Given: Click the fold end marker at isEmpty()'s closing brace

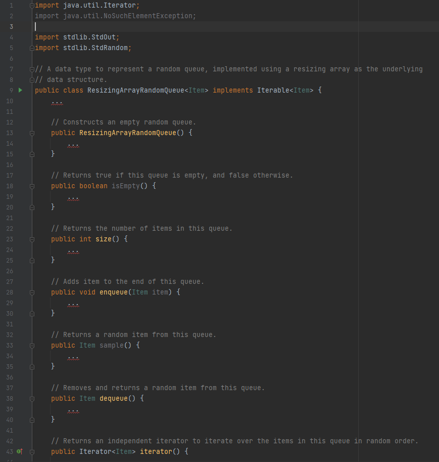Looking at the screenshot, I should (x=32, y=207).
